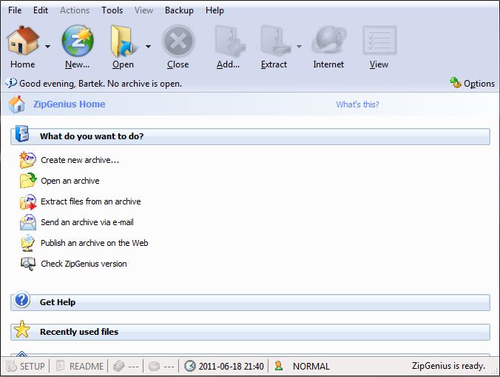Click the Home house toolbar icon
The image size is (500, 377).
click(23, 41)
